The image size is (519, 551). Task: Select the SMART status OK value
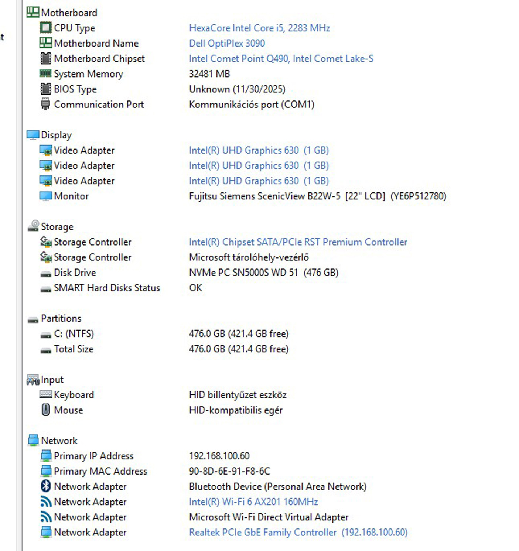click(196, 288)
